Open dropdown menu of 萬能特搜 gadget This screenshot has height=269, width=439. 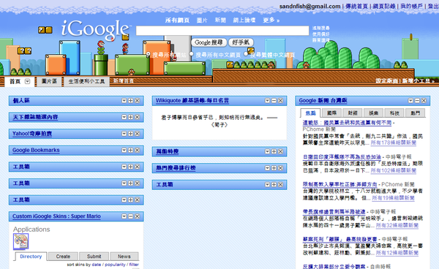click(x=267, y=151)
